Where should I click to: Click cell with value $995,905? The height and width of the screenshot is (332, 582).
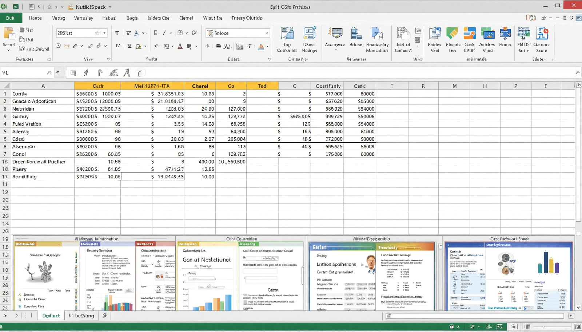295,116
